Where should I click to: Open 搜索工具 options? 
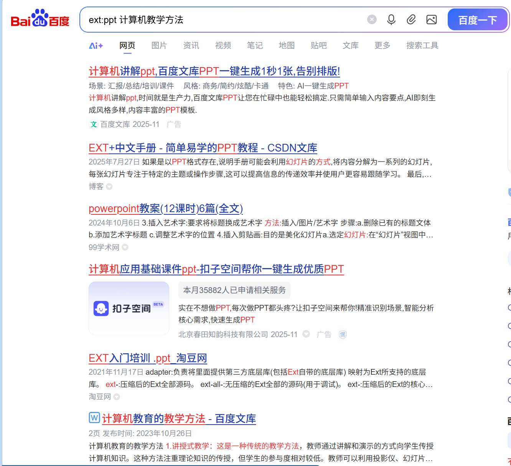422,45
